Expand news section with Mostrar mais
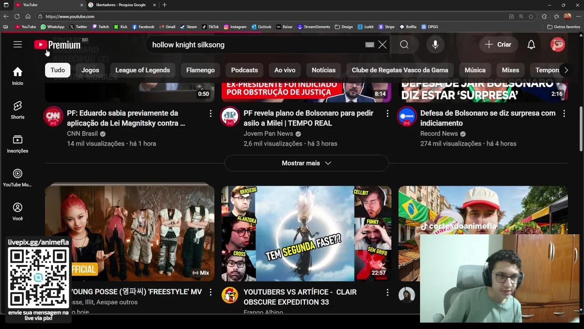This screenshot has height=329, width=584. [x=306, y=163]
